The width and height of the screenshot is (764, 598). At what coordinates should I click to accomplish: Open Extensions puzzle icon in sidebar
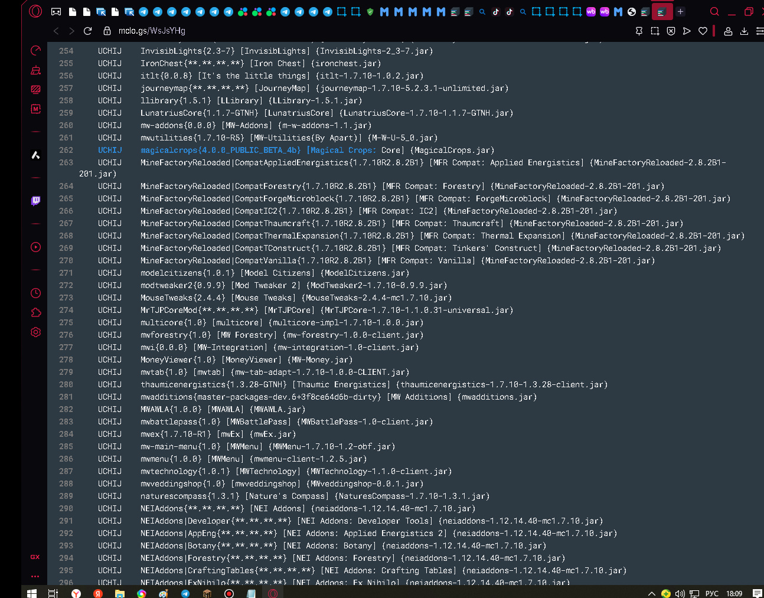35,312
